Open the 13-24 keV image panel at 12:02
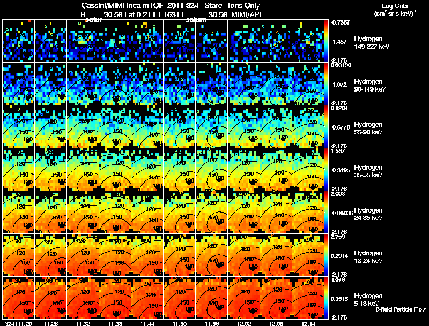 pos(244,255)
